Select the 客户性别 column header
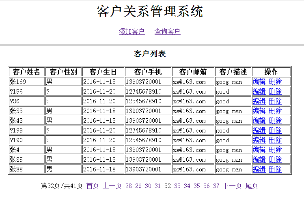The image size is (304, 203). pos(63,72)
